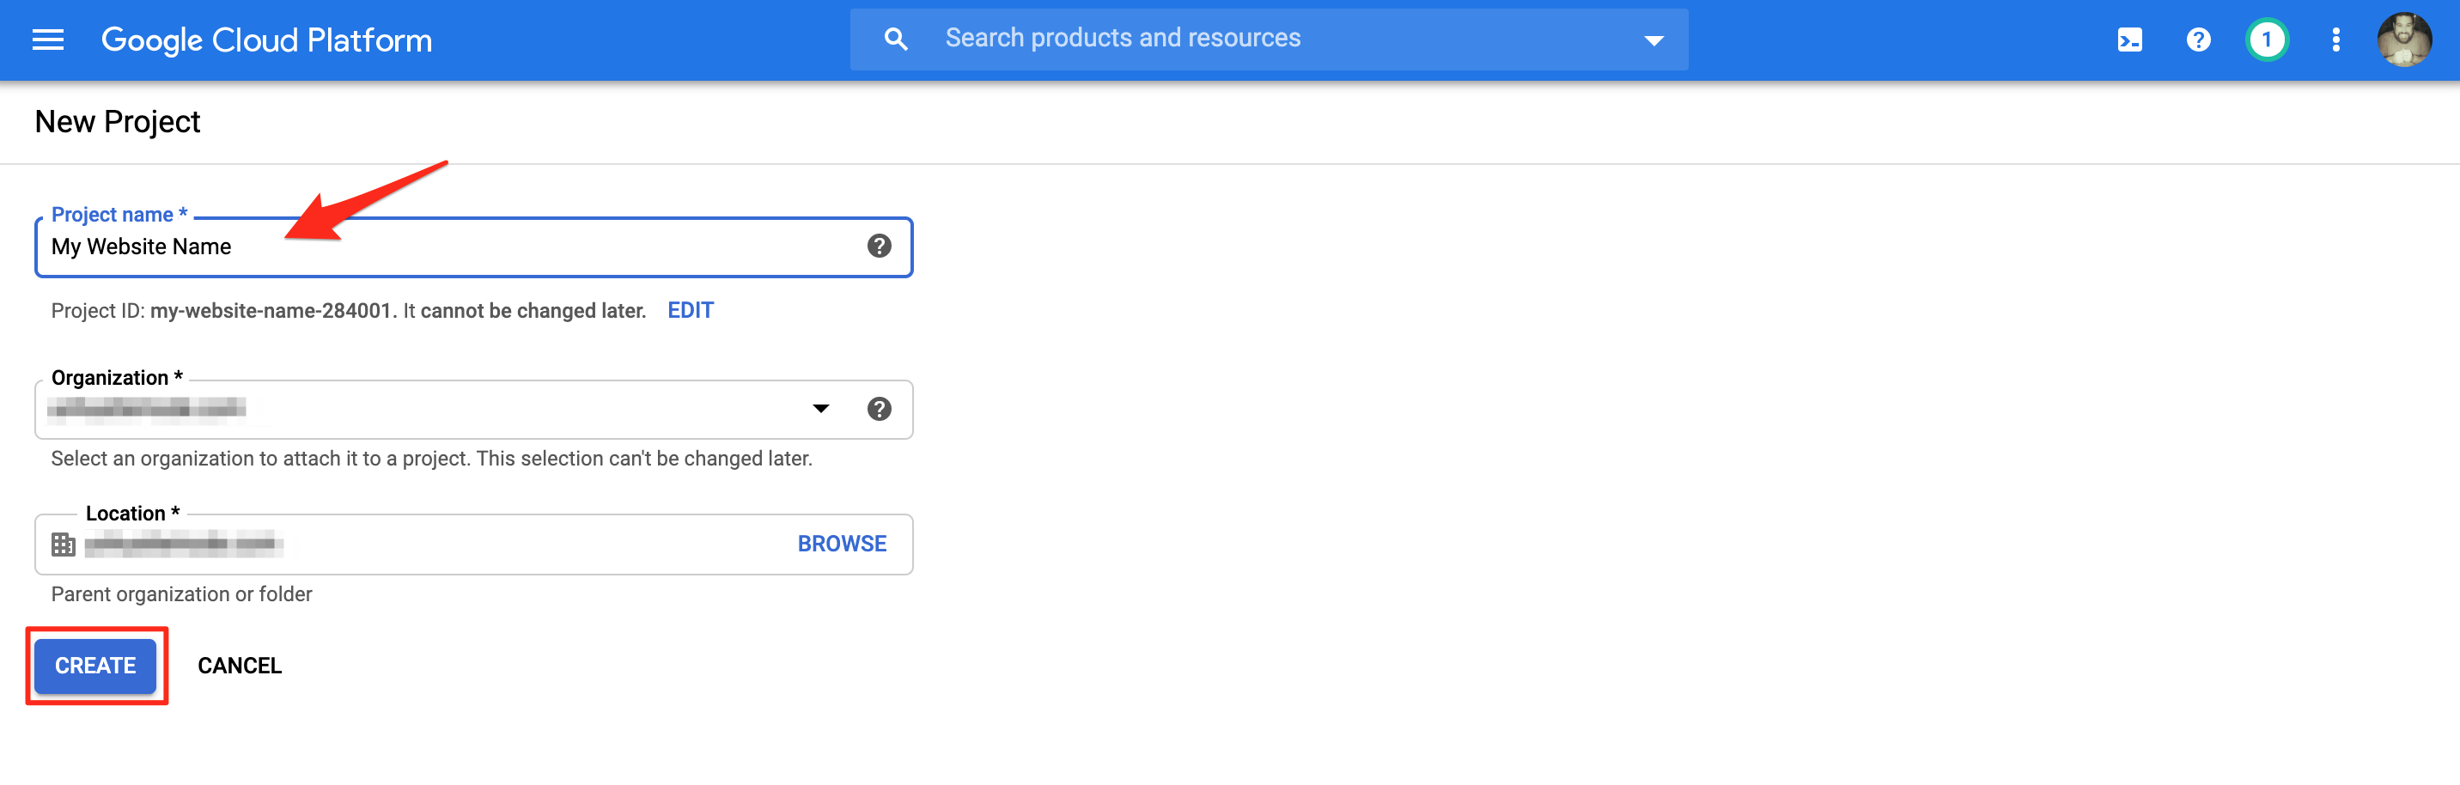Expand the Organization dropdown arrow

coord(820,409)
